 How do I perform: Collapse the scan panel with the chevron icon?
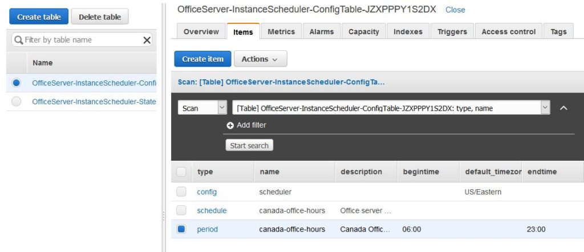tap(563, 108)
